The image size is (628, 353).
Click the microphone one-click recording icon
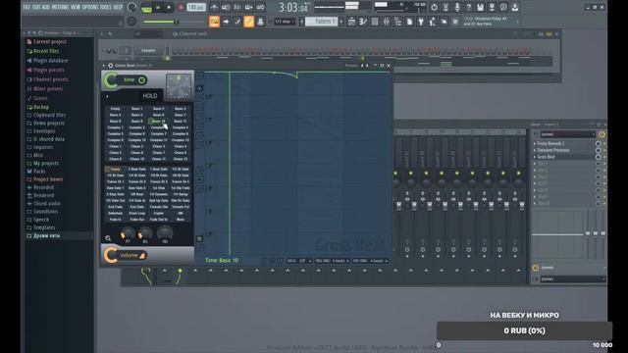(457, 7)
